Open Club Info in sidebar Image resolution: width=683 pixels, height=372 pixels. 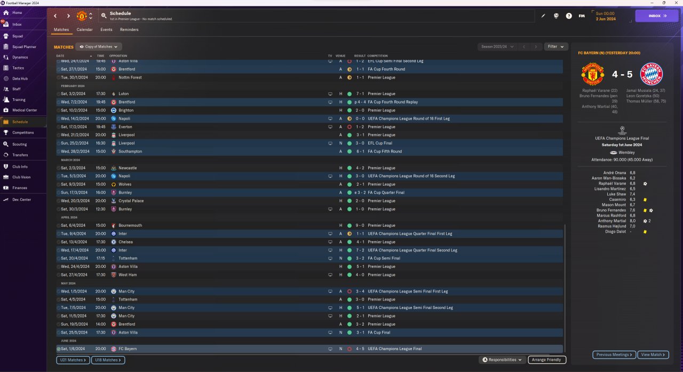point(20,167)
